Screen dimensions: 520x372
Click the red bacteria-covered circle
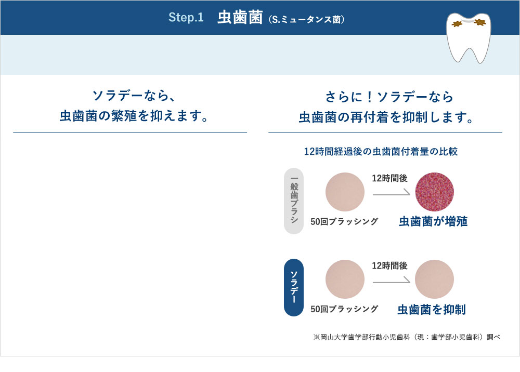tap(434, 192)
